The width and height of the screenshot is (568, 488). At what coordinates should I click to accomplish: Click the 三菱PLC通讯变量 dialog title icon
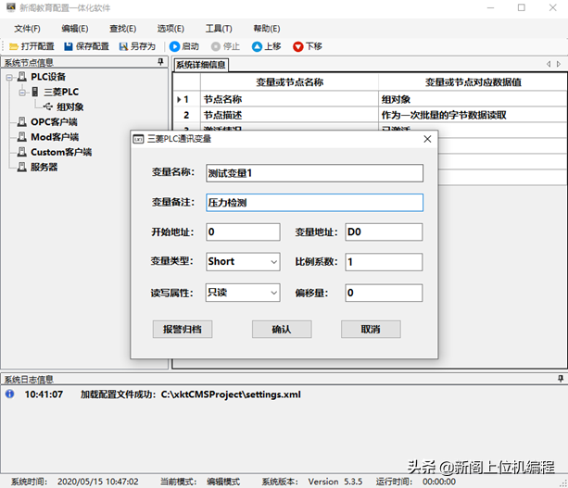[x=138, y=139]
